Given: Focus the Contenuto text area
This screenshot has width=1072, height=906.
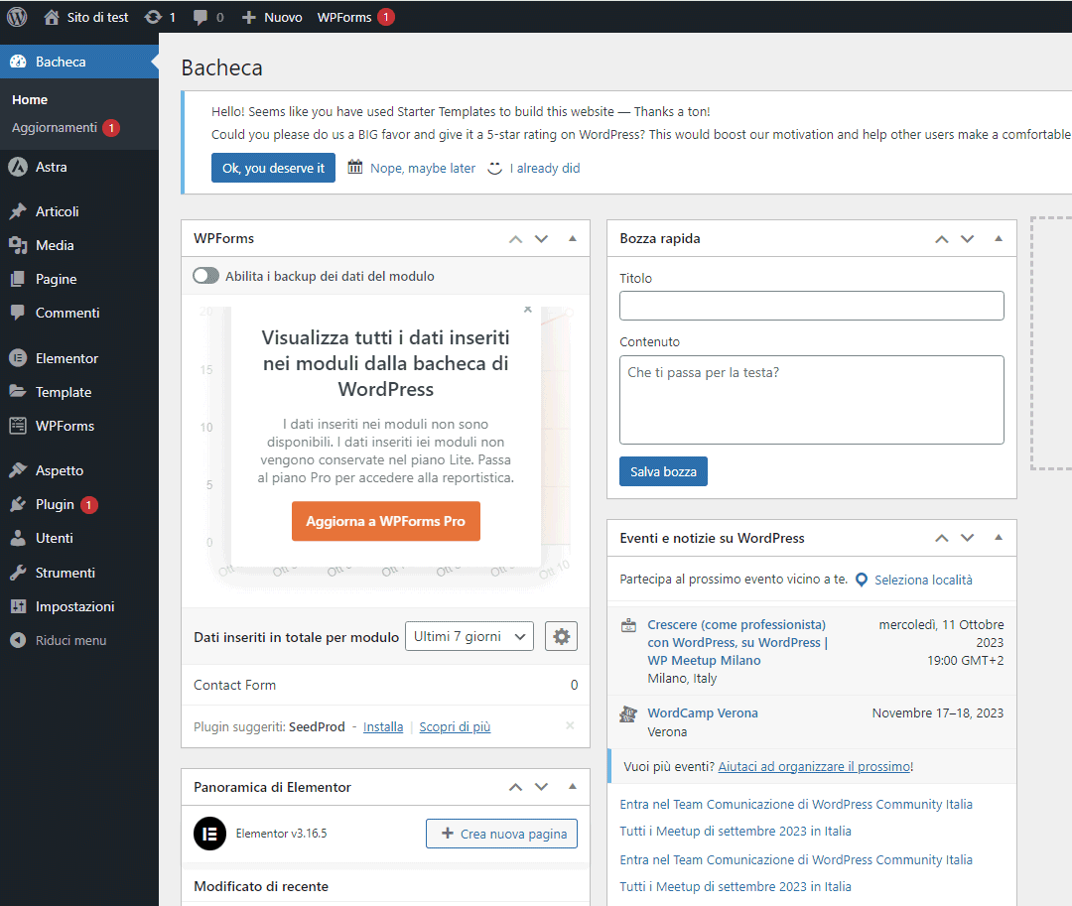Looking at the screenshot, I should [812, 400].
